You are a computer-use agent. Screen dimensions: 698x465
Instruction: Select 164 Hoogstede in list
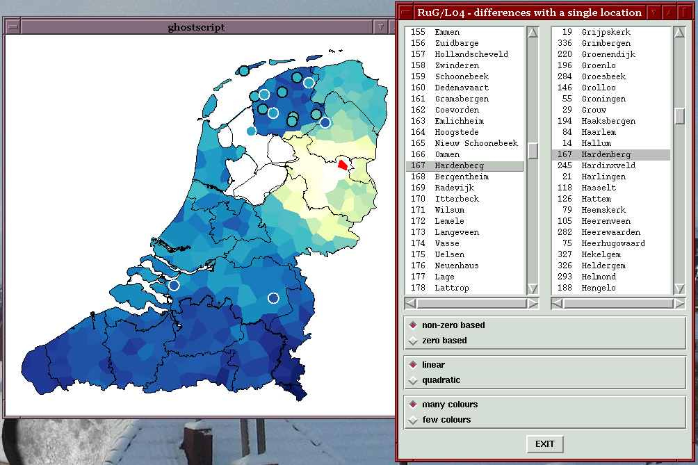pyautogui.click(x=464, y=132)
